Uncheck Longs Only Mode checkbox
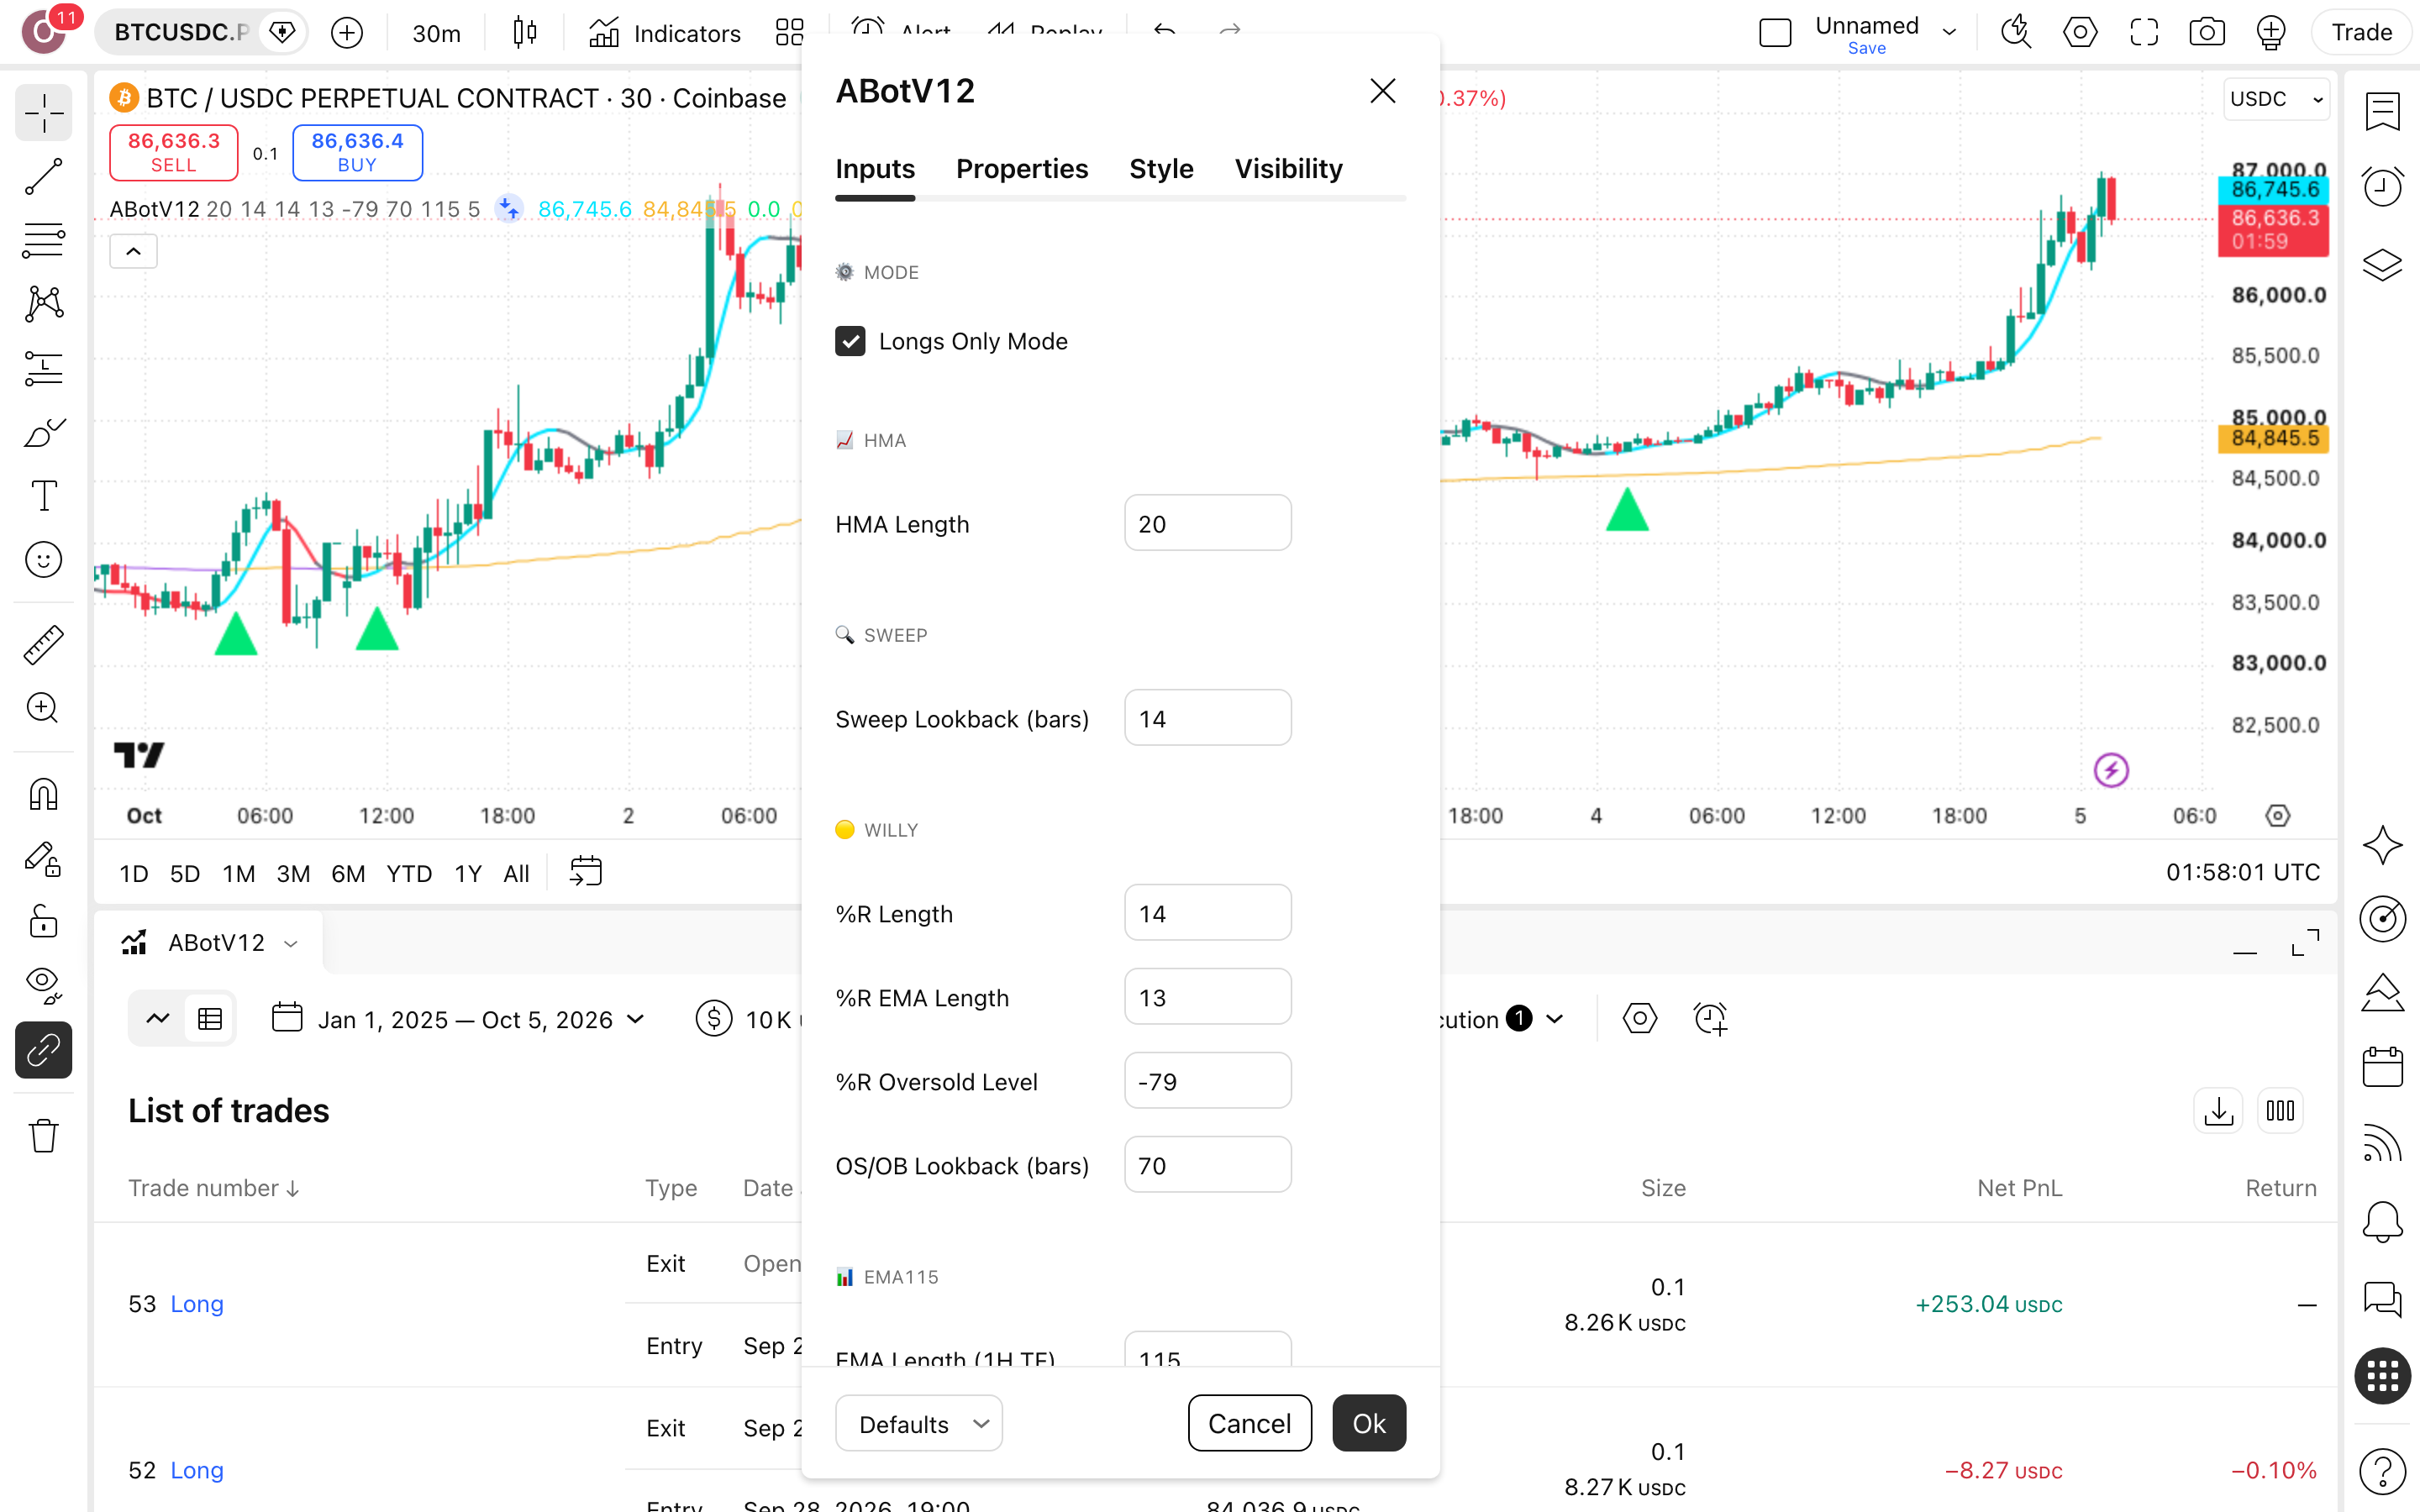This screenshot has width=2420, height=1512. (x=850, y=341)
